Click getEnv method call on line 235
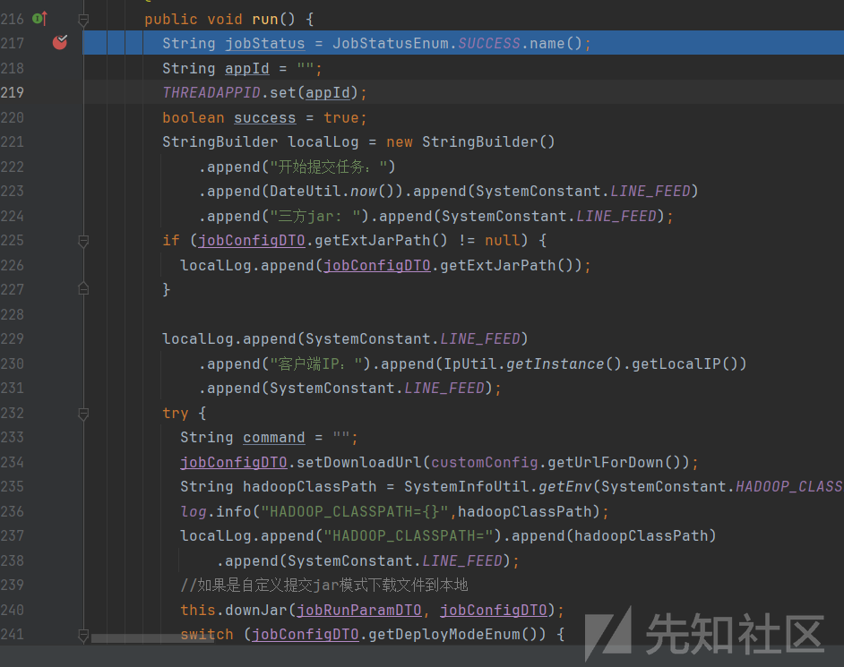 [x=565, y=487]
